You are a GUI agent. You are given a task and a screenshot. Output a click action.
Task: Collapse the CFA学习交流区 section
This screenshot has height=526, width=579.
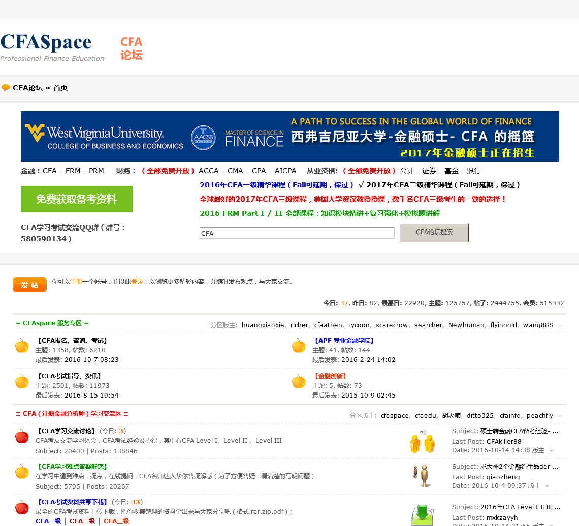click(x=560, y=416)
